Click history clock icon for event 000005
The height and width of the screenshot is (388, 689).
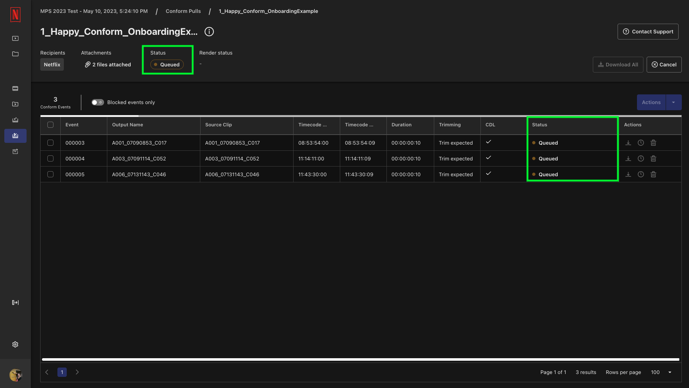(641, 174)
